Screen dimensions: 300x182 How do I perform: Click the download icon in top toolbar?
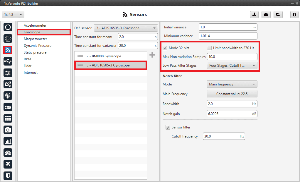click(254, 15)
